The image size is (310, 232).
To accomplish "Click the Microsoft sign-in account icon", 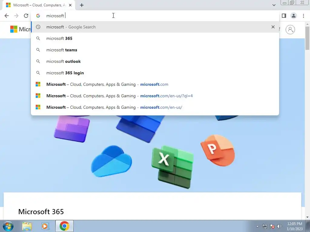I will click(290, 30).
